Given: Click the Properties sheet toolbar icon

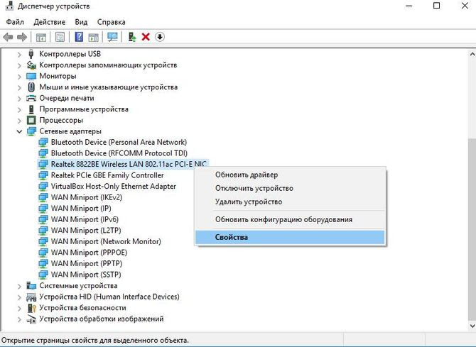Looking at the screenshot, I should click(x=60, y=38).
